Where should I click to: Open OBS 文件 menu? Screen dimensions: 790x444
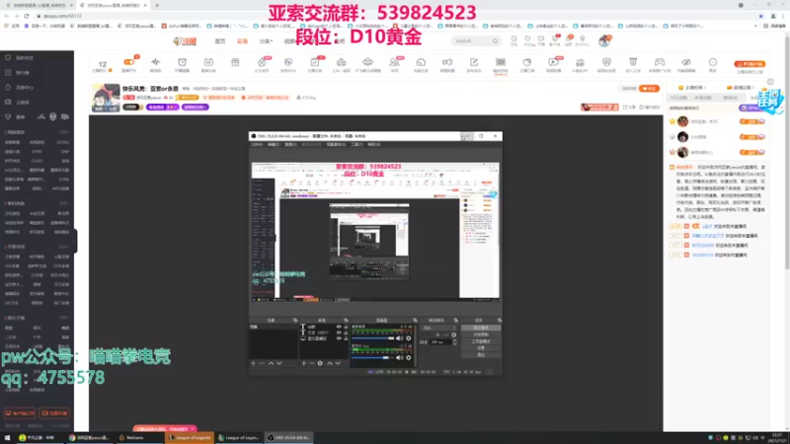pyautogui.click(x=257, y=144)
